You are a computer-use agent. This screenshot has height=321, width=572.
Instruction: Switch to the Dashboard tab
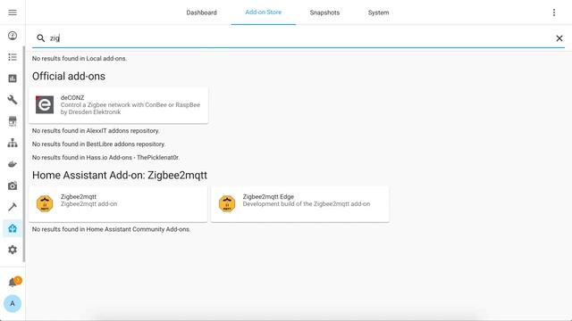[x=201, y=12]
